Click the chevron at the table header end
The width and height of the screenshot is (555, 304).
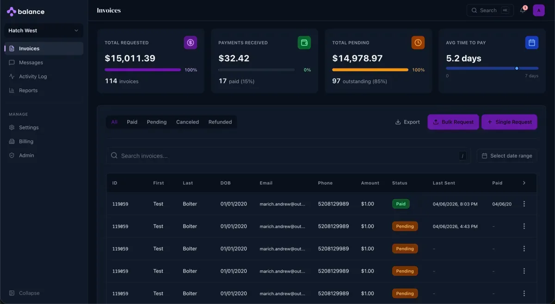(524, 183)
